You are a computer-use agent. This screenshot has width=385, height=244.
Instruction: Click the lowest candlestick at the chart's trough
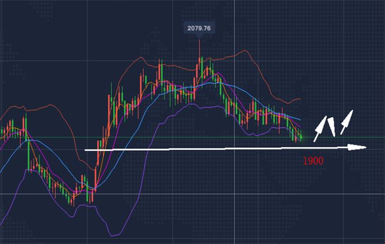click(x=72, y=199)
